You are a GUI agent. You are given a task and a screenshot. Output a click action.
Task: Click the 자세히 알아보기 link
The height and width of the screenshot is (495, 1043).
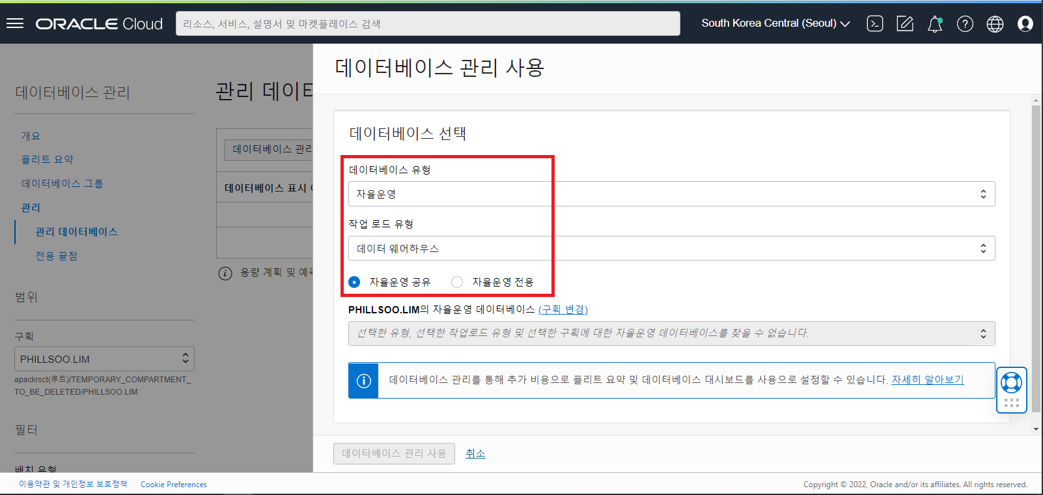(927, 379)
